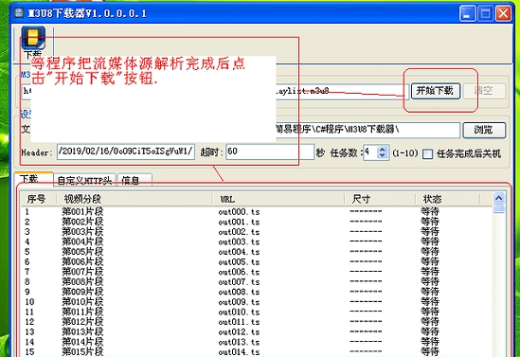Click the 序号 column header

point(38,199)
